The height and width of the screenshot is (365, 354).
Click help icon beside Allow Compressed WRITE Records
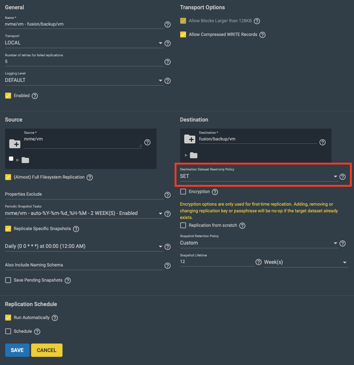pos(262,35)
